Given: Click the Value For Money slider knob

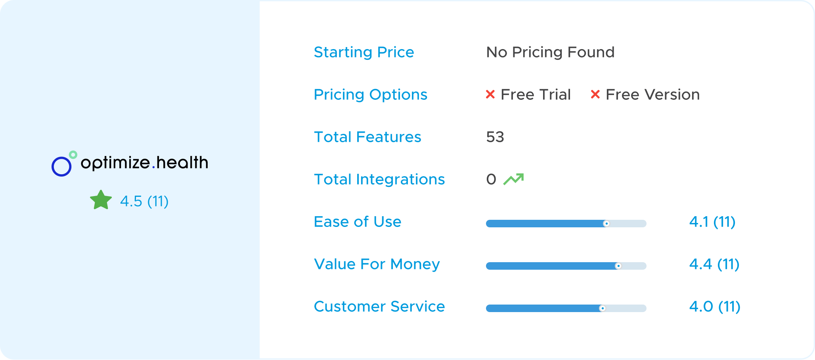Looking at the screenshot, I should 618,266.
